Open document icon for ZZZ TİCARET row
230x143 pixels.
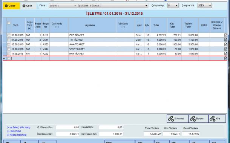pyautogui.click(x=225, y=35)
